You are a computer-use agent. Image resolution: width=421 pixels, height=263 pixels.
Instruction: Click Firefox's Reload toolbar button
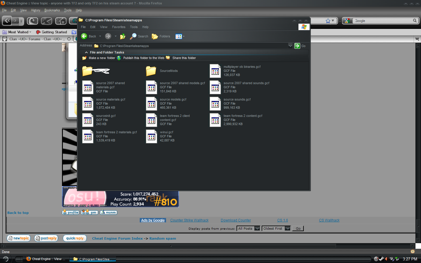click(32, 21)
